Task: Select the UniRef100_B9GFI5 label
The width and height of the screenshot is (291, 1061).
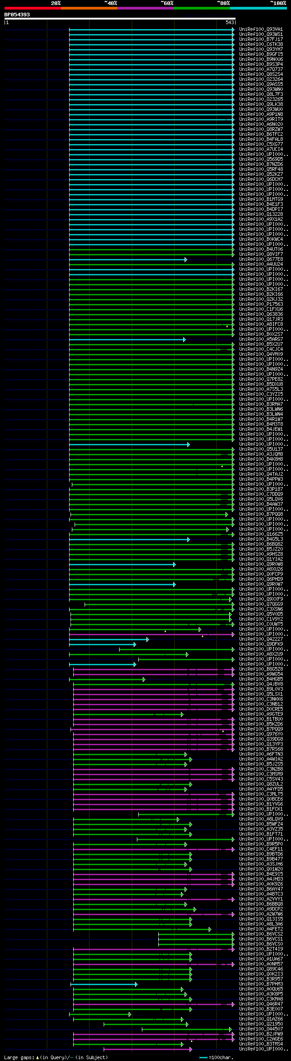Action: click(x=261, y=54)
